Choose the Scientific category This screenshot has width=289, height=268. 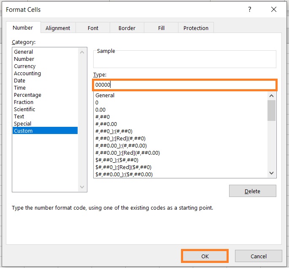pyautogui.click(x=45, y=109)
